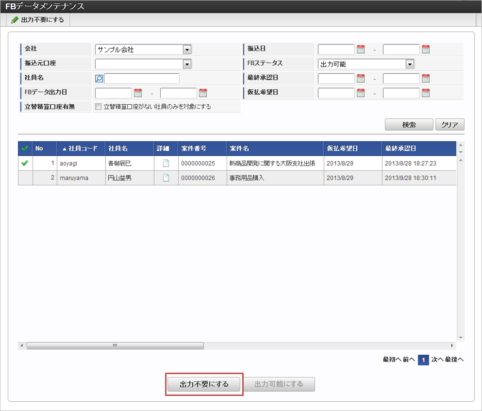Toggle select-all checkmark in table header
This screenshot has height=411, width=482.
point(25,148)
